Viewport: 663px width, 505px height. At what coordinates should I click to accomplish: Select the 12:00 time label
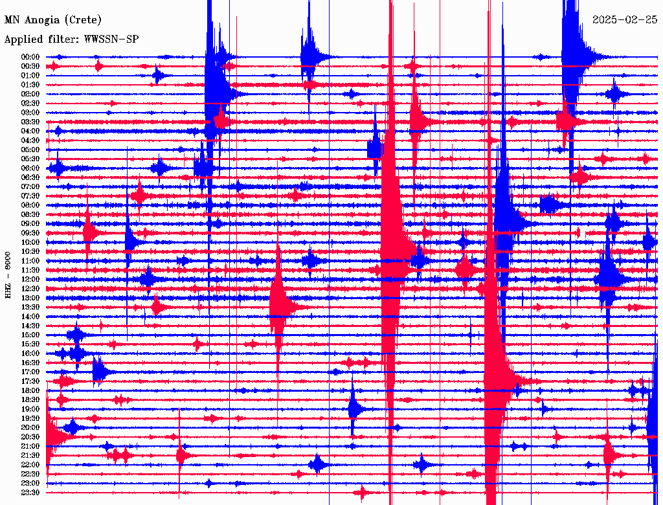[30, 280]
